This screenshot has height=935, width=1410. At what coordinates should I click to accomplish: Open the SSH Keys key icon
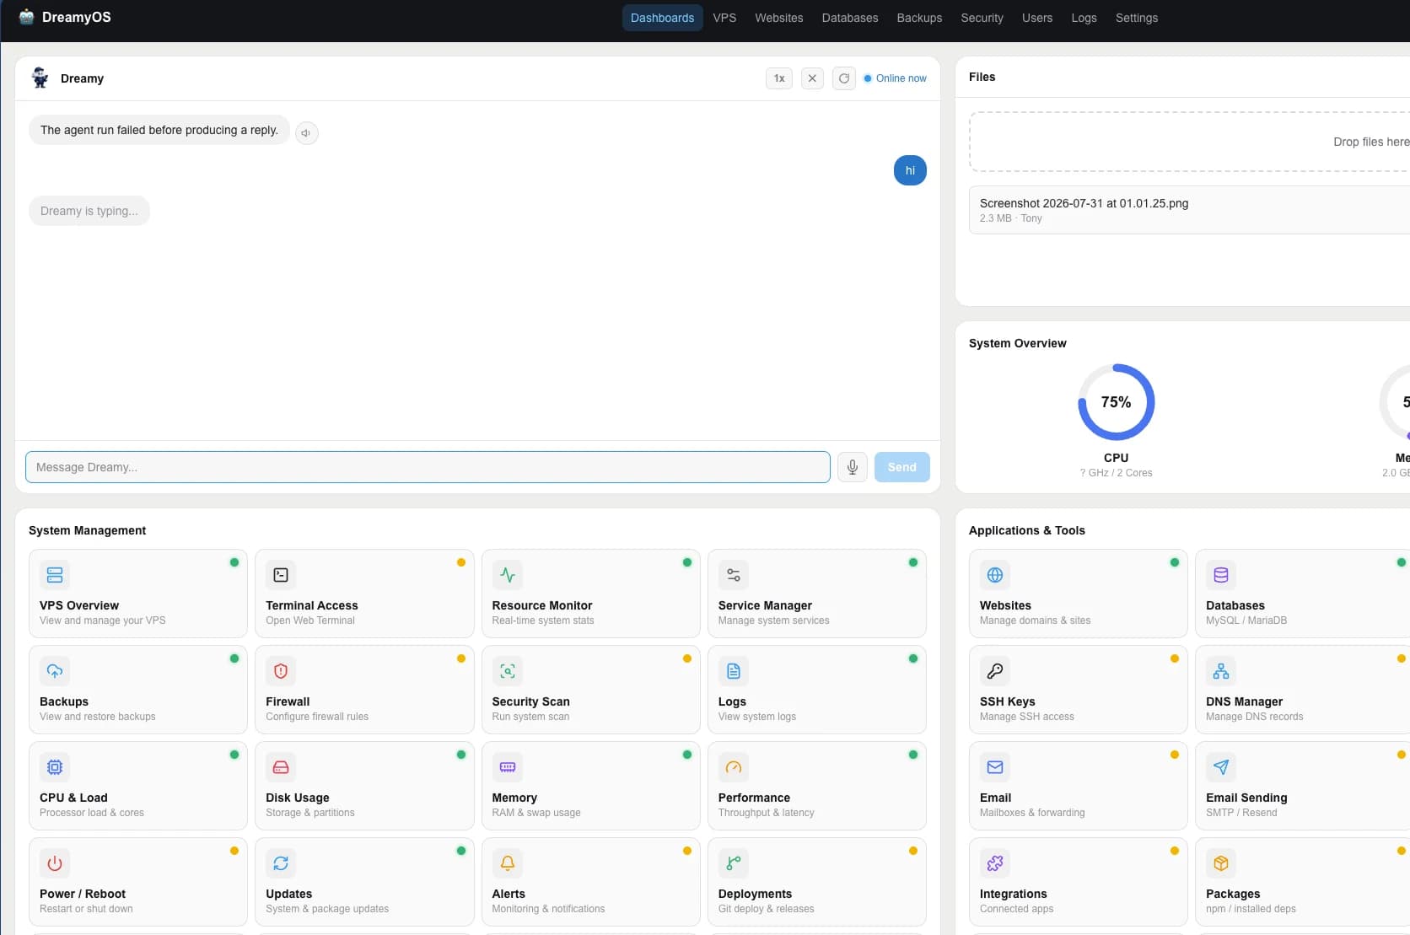(x=995, y=671)
